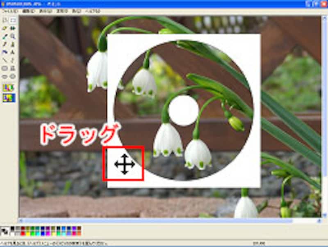The width and height of the screenshot is (328, 247).
Task: Click the horizontal scrollbar thumb
Action: tap(158, 221)
